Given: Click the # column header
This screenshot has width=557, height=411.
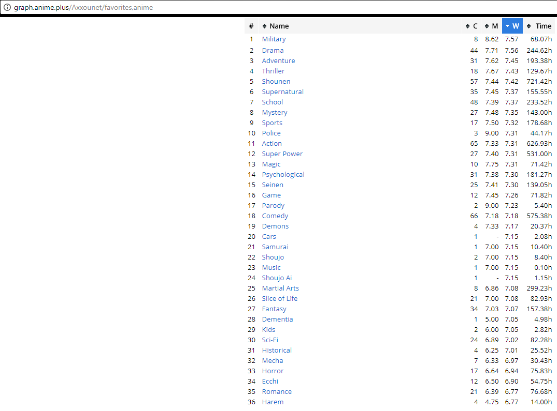Looking at the screenshot, I should pyautogui.click(x=251, y=26).
